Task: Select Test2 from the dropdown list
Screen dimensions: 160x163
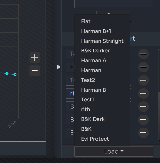Action: coord(88,80)
